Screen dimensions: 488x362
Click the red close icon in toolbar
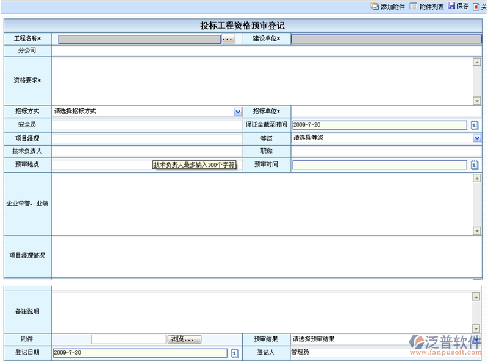click(x=476, y=7)
